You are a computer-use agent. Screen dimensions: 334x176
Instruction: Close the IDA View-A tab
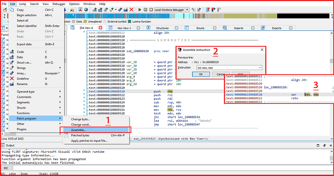(x=100, y=28)
